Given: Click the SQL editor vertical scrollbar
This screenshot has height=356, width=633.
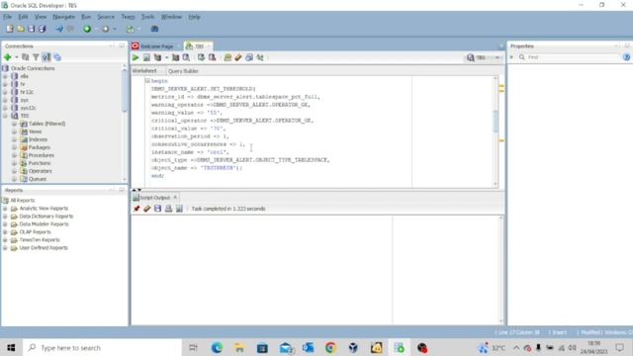Looking at the screenshot, I should pos(496,121).
